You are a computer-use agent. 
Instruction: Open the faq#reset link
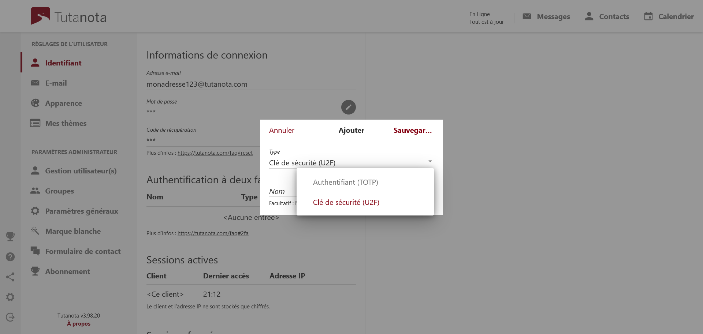tap(215, 153)
